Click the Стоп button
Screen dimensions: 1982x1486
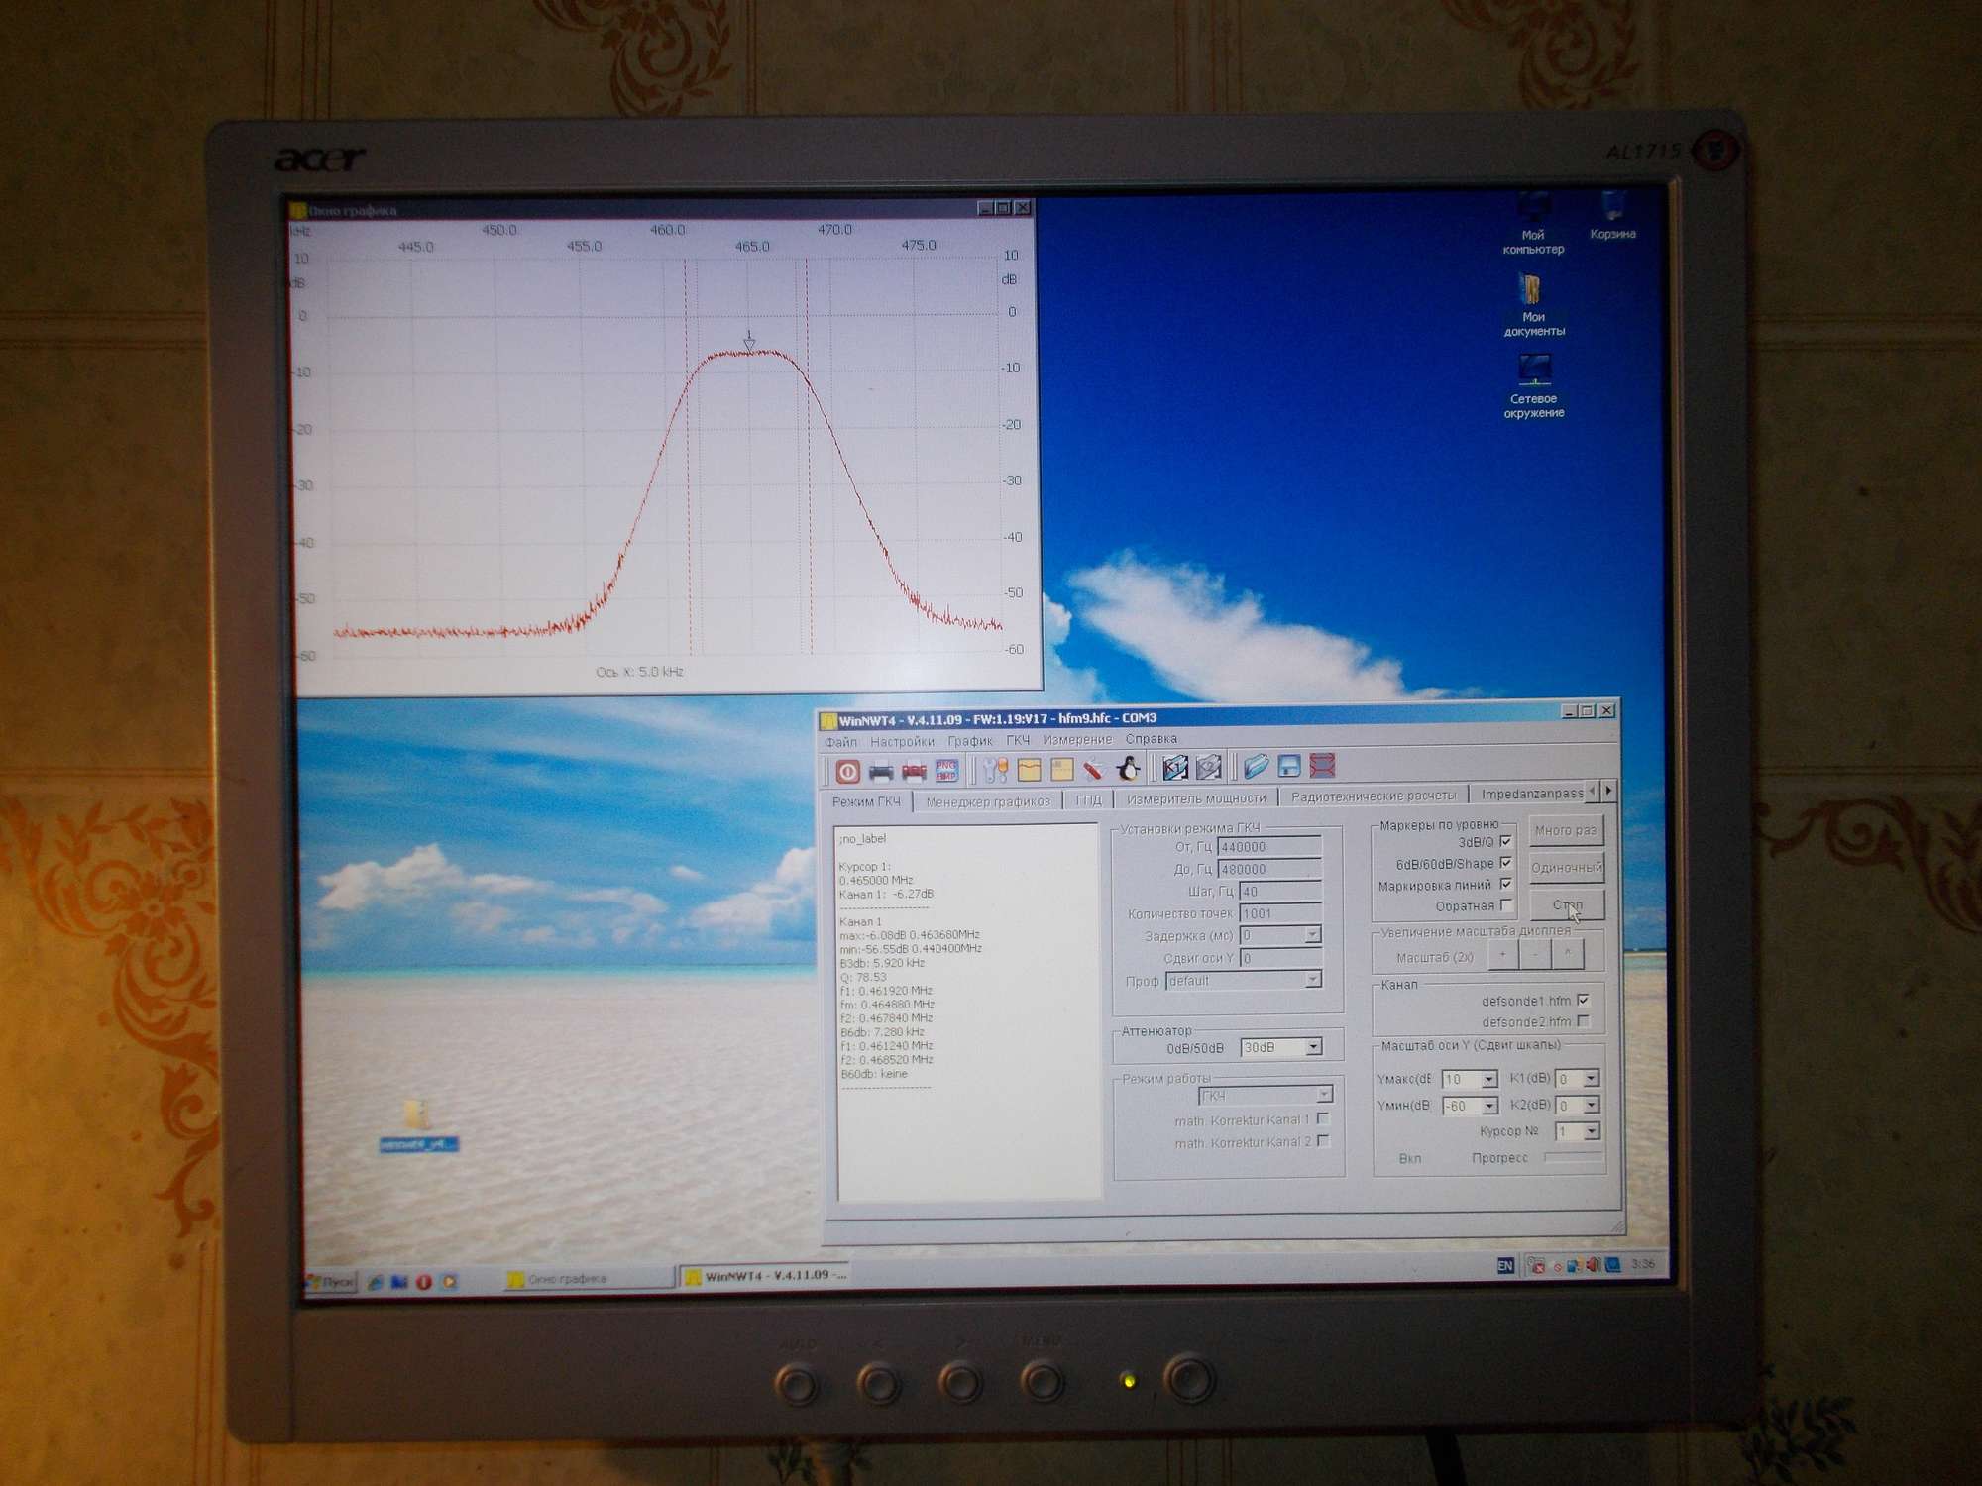(x=1567, y=905)
